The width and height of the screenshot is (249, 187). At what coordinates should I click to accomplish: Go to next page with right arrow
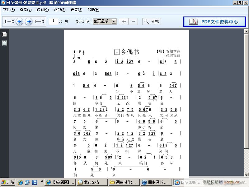(29, 22)
